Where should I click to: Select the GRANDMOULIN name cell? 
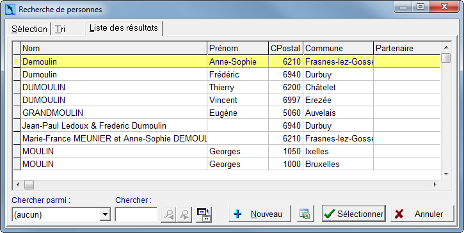click(x=114, y=113)
